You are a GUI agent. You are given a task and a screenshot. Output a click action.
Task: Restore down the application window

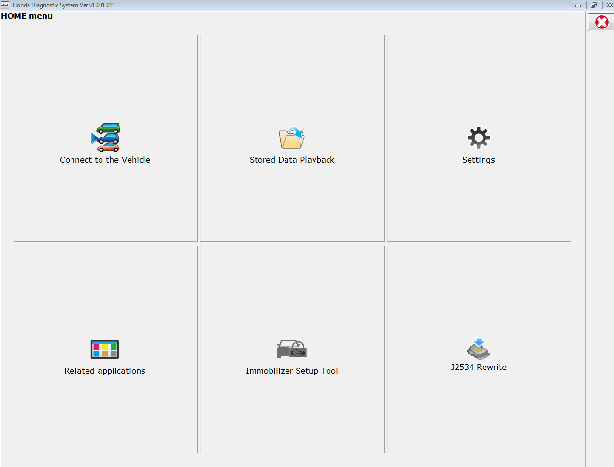pyautogui.click(x=594, y=5)
